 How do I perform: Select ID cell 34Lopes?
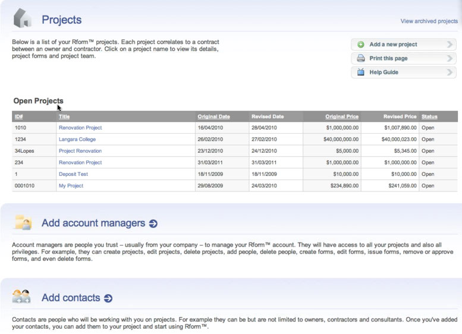[24, 151]
